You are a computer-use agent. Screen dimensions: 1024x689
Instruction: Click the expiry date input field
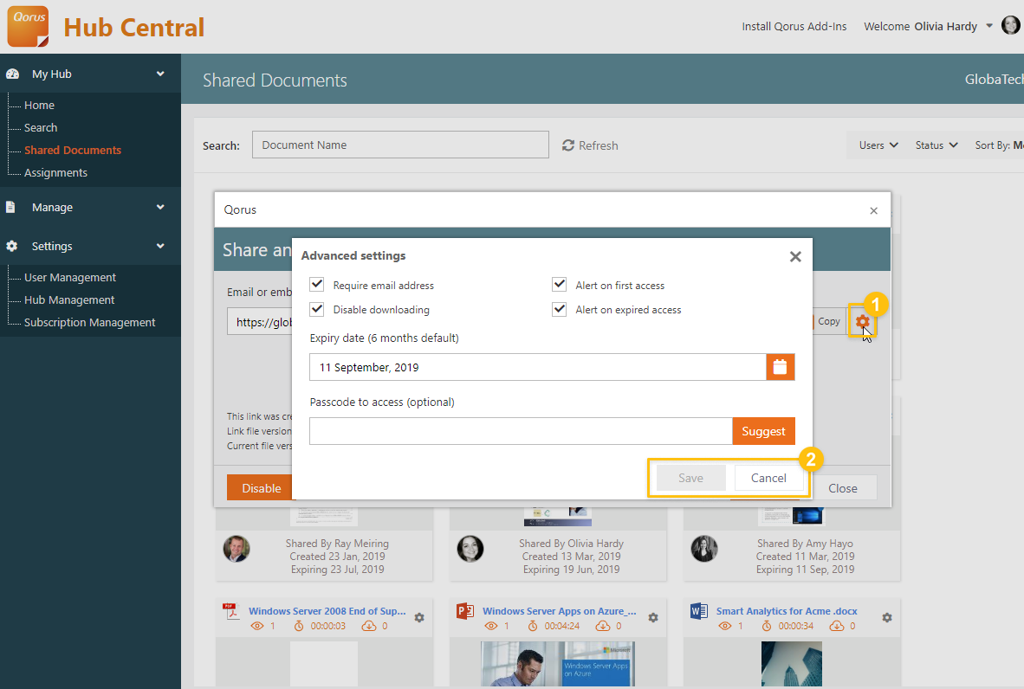537,367
